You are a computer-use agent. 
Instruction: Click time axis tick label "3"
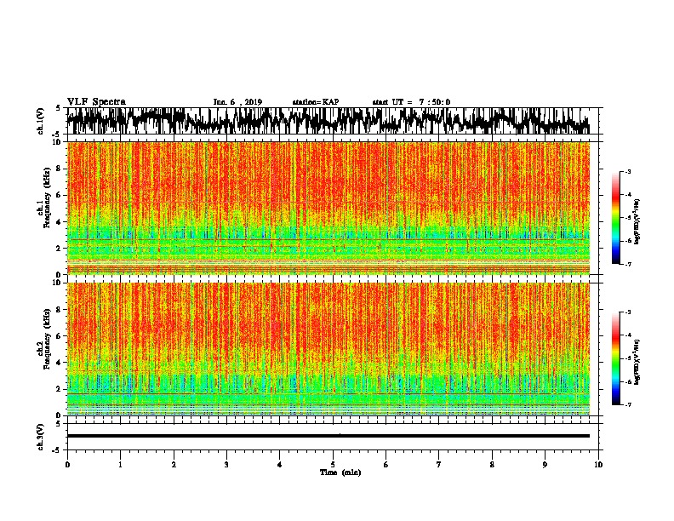tap(226, 465)
